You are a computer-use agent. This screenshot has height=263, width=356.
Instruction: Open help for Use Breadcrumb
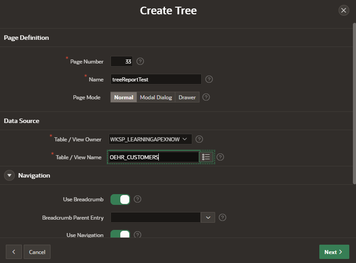point(137,199)
